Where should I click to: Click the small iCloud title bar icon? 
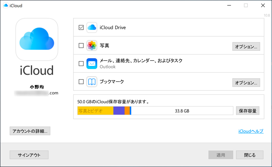(x=6, y=5)
